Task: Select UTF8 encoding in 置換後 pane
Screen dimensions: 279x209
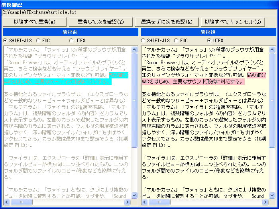Action: tap(216, 41)
